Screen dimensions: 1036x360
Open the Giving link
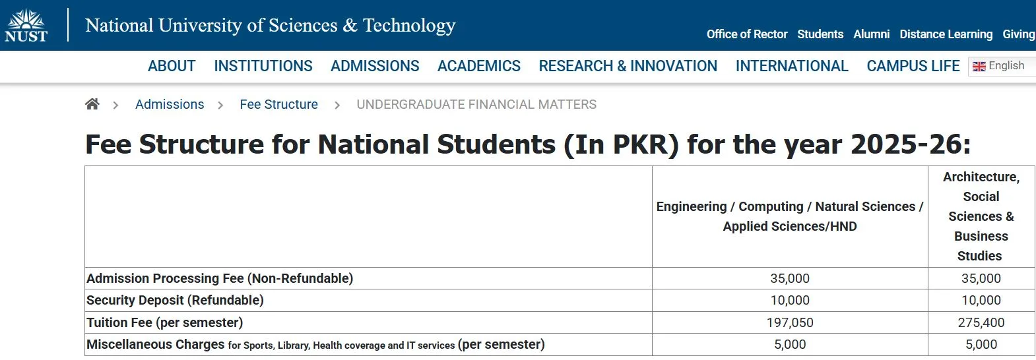[1019, 34]
